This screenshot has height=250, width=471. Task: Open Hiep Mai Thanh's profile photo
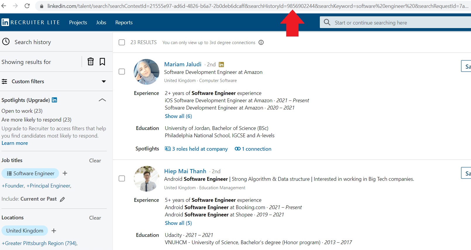[146, 179]
